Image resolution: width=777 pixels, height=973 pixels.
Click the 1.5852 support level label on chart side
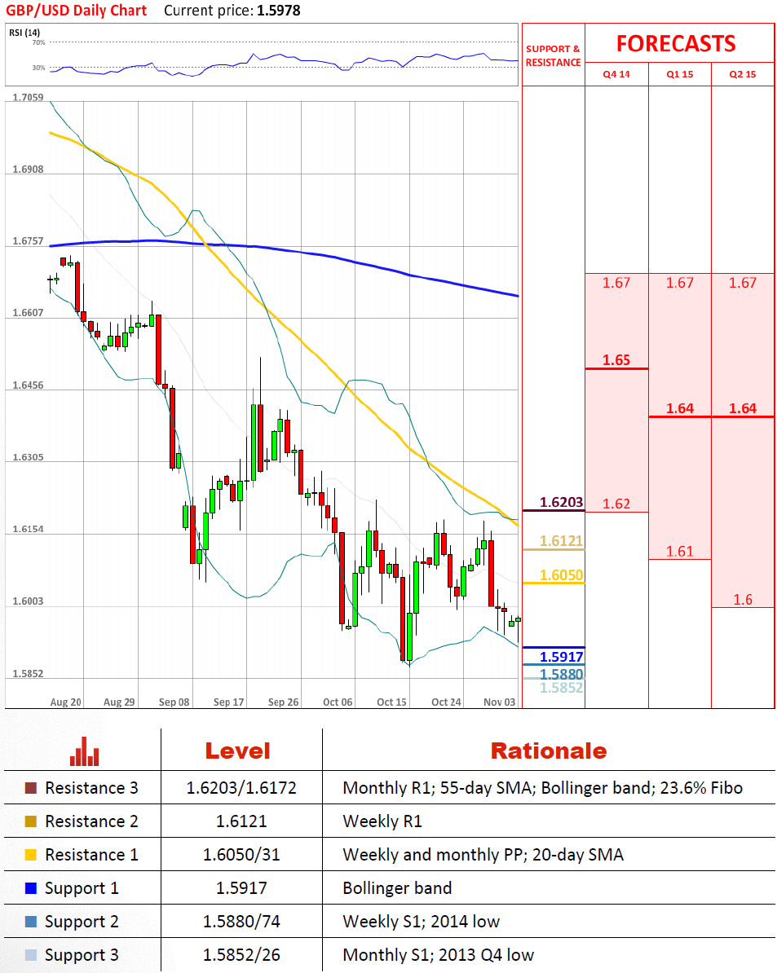(561, 688)
